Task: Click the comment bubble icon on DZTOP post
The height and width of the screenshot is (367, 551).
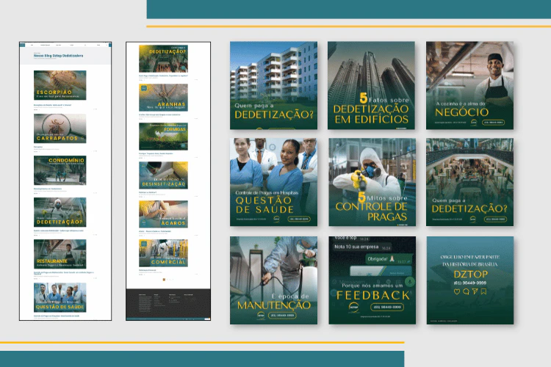Action: (x=465, y=291)
